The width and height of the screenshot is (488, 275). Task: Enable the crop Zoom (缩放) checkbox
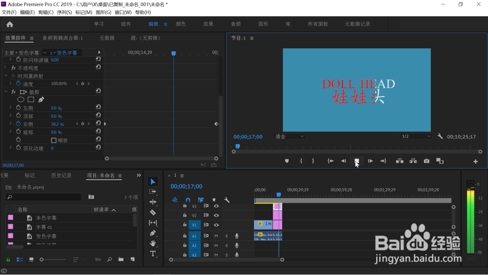coord(54,140)
